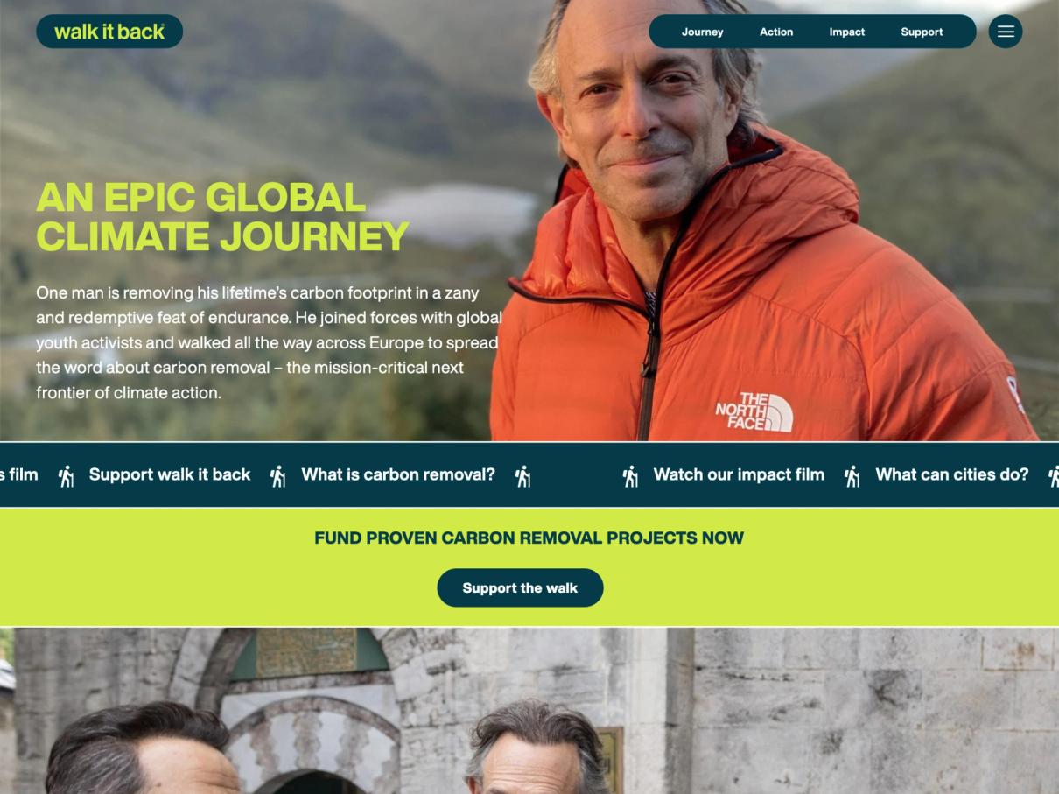Click the photo of two men below banner
1059x794 pixels.
pos(529,711)
